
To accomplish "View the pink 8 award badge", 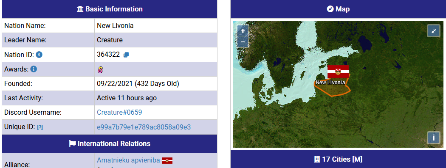I will coord(100,69).
